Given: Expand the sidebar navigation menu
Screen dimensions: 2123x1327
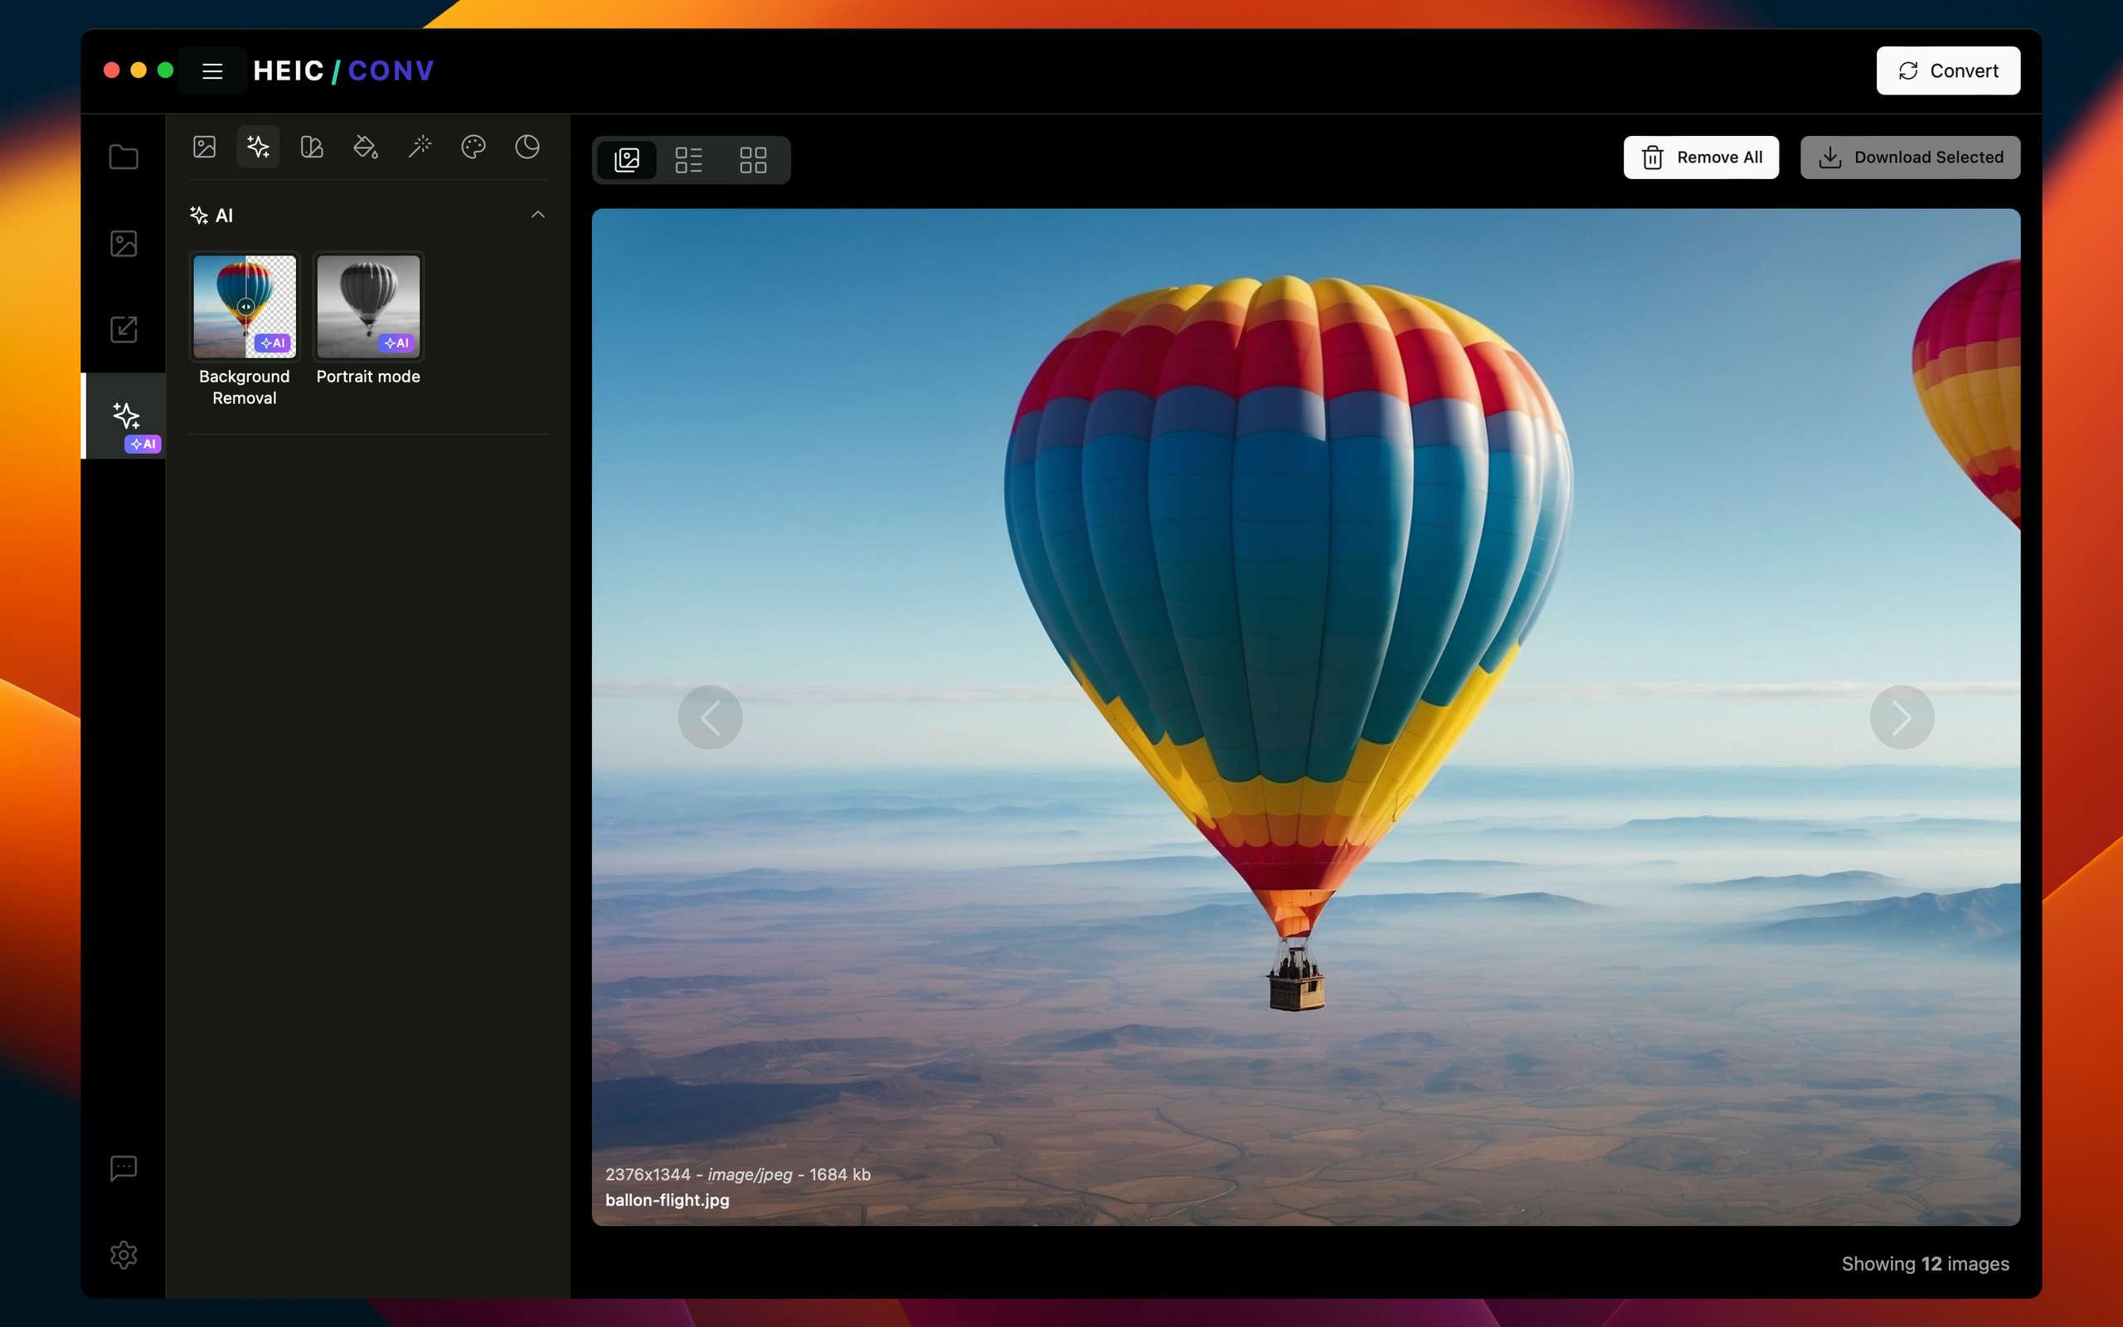Looking at the screenshot, I should click(x=212, y=70).
